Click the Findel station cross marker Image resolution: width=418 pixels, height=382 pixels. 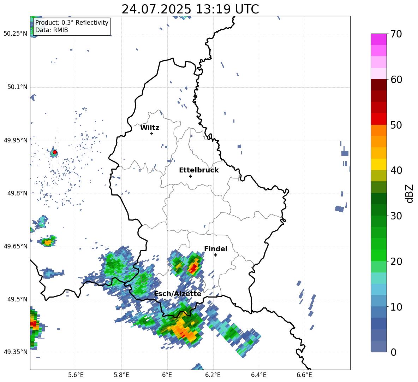click(215, 255)
